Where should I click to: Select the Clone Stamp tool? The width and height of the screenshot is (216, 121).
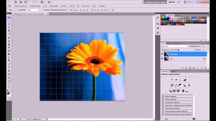(9, 44)
